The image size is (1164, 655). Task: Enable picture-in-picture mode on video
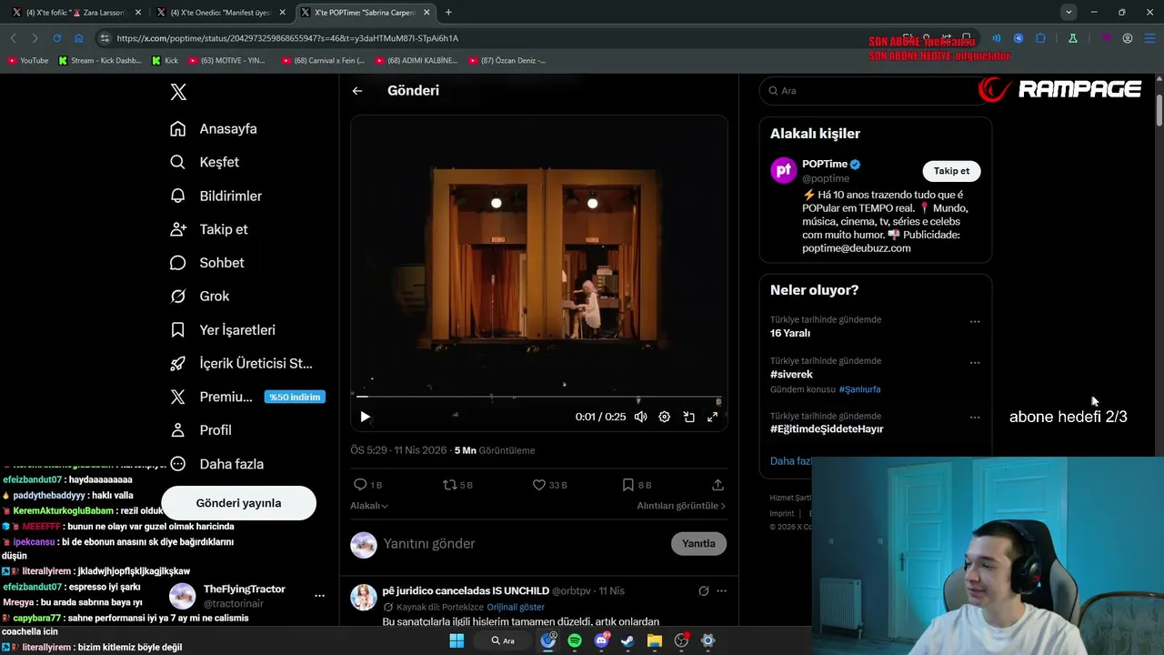tap(688, 417)
